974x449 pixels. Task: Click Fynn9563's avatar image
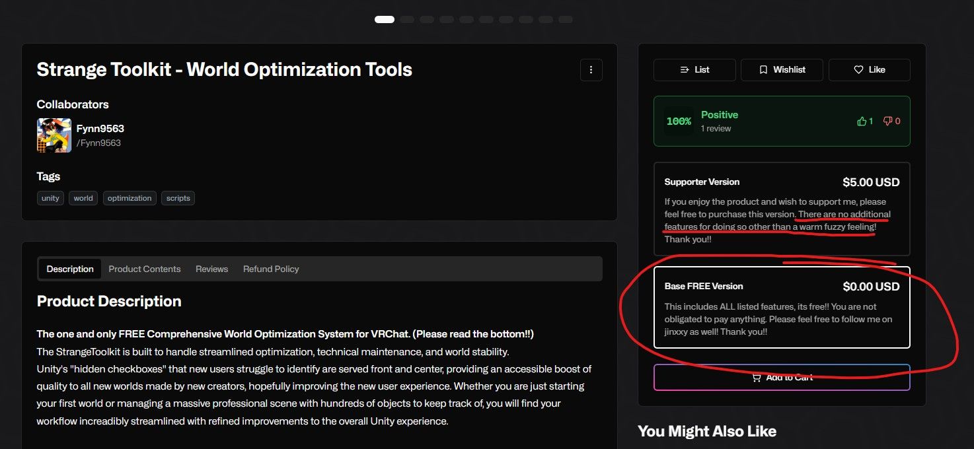coord(54,135)
